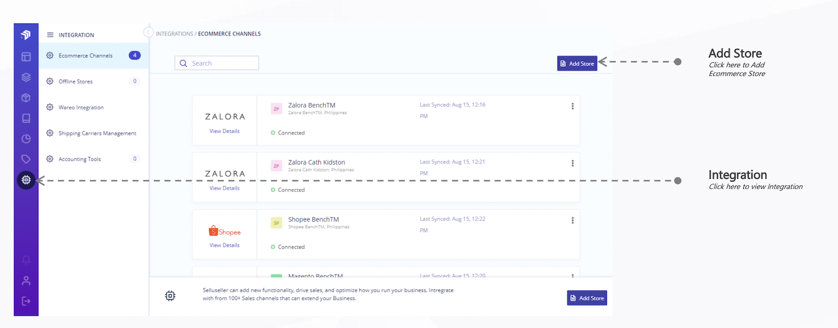Click the ZP badge on Zalora BenchTM
Screen dimensions: 838x328
(277, 109)
